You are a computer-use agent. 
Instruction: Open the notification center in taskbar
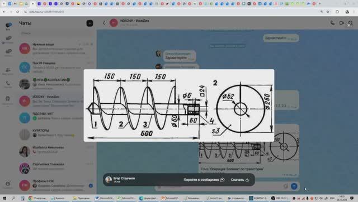click(x=352, y=198)
